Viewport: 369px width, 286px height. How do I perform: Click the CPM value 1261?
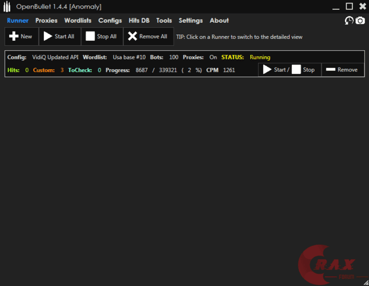229,70
